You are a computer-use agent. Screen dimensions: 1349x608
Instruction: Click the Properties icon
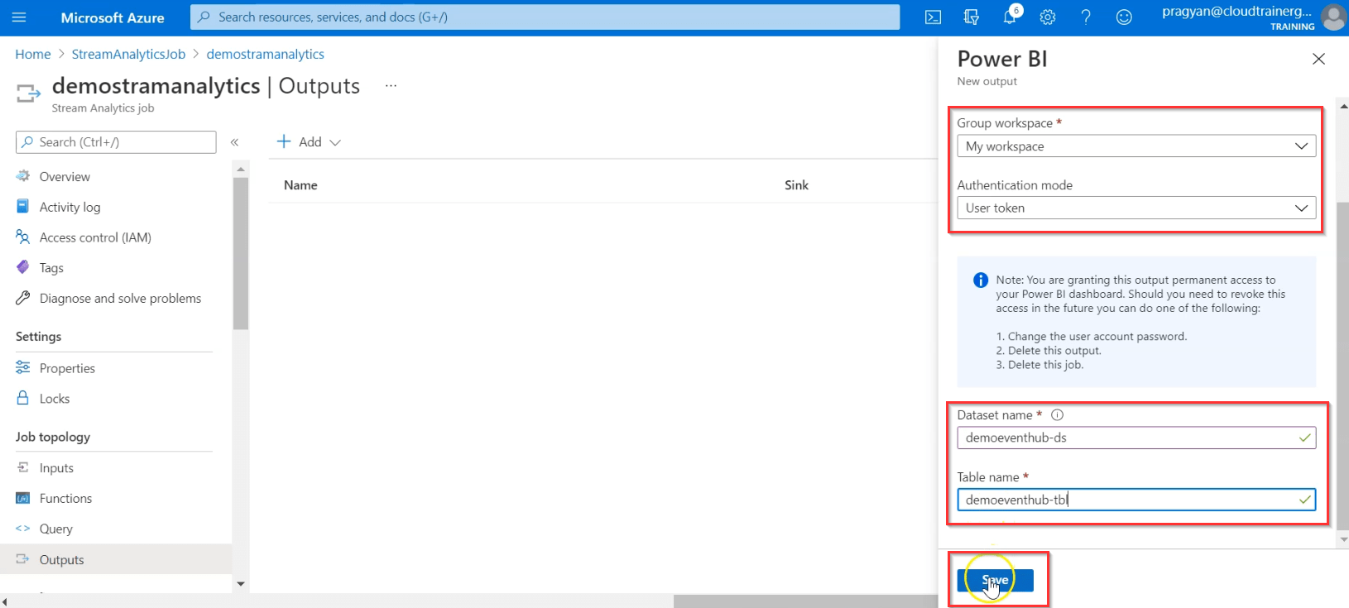[23, 367]
